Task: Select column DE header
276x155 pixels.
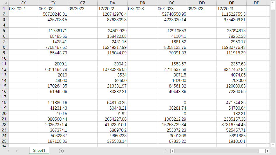Action: pos(231,3)
